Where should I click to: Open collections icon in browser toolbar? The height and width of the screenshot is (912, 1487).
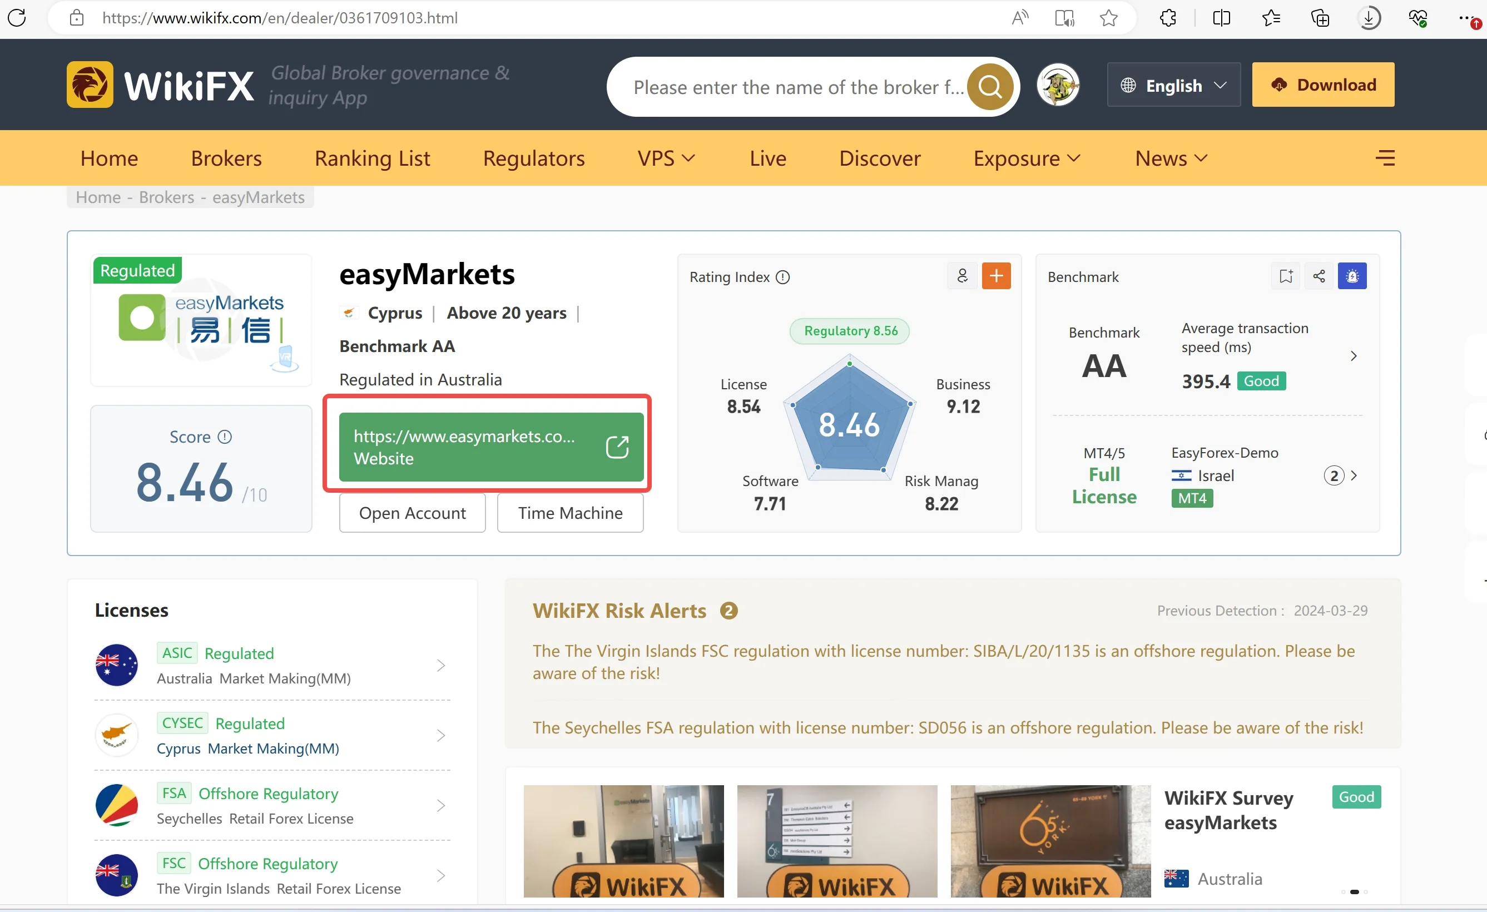[x=1320, y=17]
